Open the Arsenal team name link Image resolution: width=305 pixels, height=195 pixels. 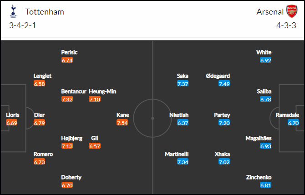270,12
